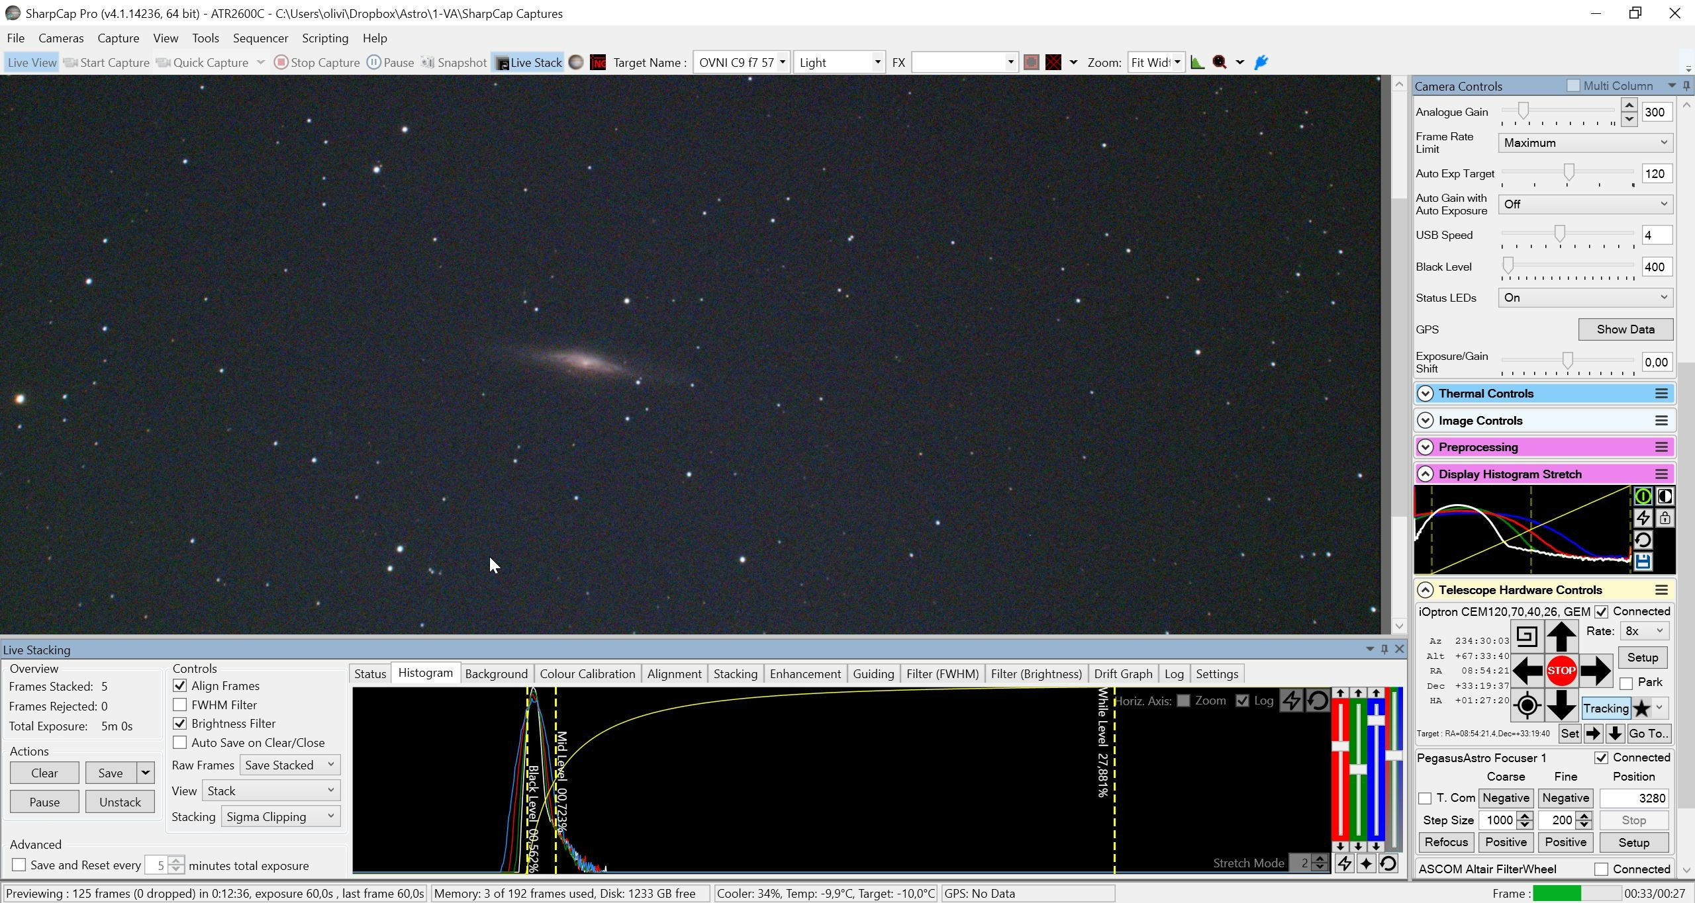Image resolution: width=1695 pixels, height=903 pixels.
Task: Click the Clear button in Actions
Action: (44, 773)
